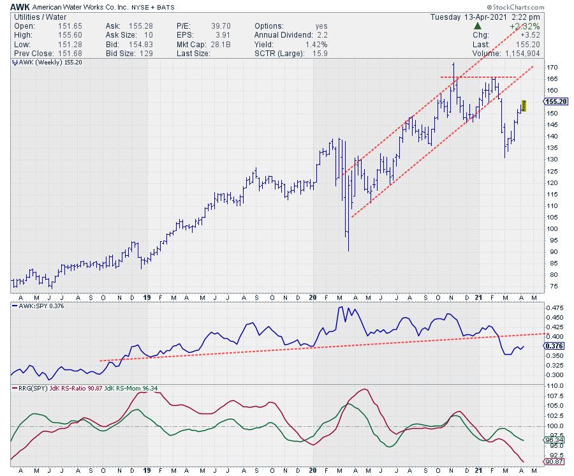The image size is (574, 476).
Task: Click the JdK RS-Mom legend text
Action: [x=146, y=387]
